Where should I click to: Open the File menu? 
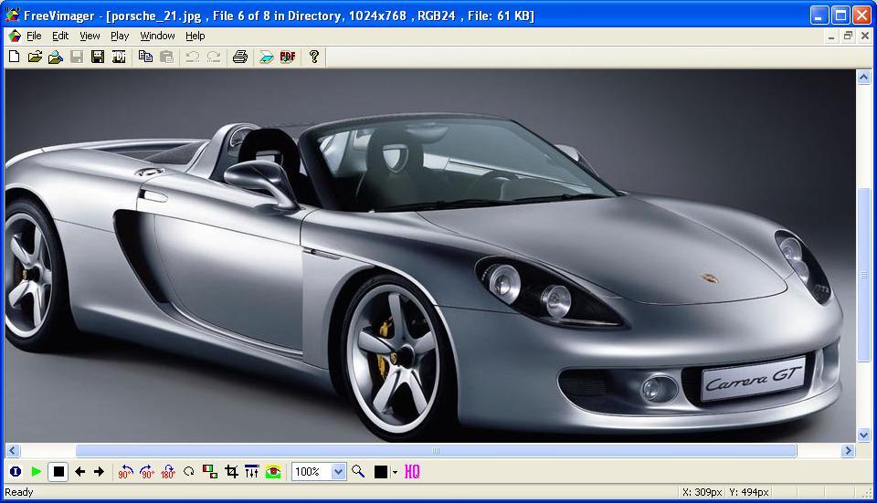click(x=34, y=36)
